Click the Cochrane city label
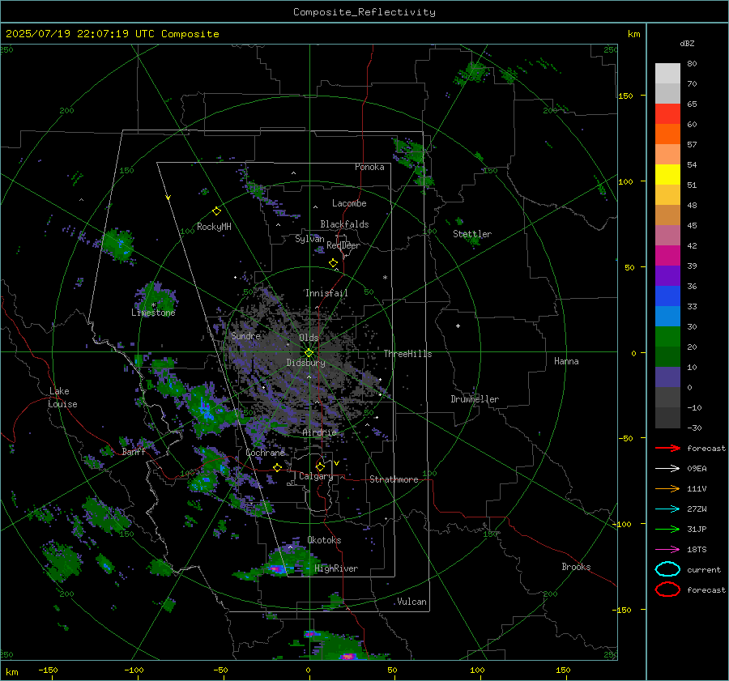This screenshot has width=729, height=681. tap(265, 453)
